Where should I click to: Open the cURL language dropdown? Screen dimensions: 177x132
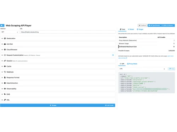tap(143, 69)
